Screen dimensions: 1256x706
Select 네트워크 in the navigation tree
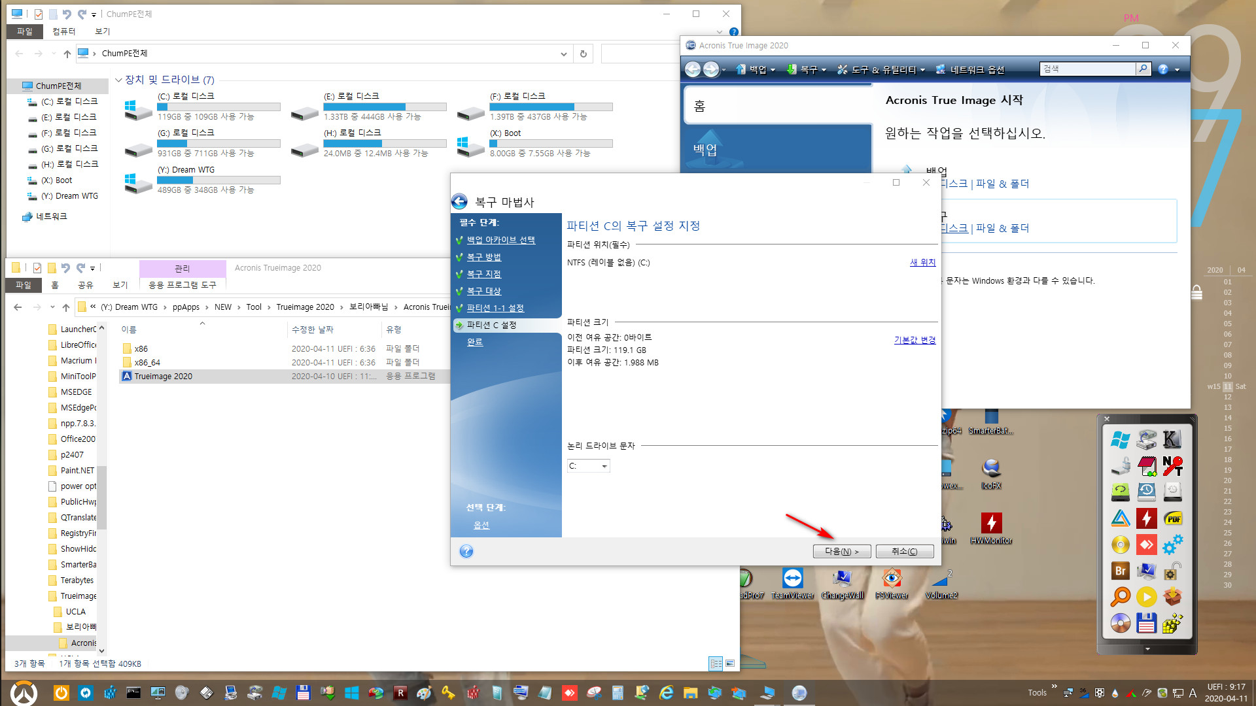[51, 216]
